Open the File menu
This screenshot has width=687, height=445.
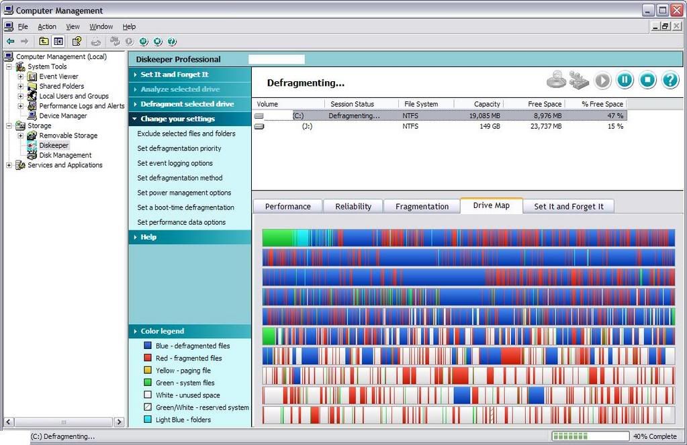pos(23,27)
